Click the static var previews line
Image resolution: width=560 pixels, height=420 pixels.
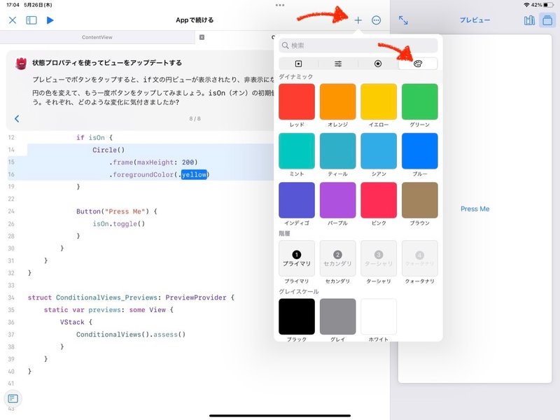tap(108, 309)
